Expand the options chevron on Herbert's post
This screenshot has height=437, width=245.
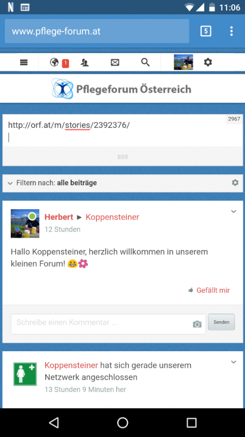point(234,211)
